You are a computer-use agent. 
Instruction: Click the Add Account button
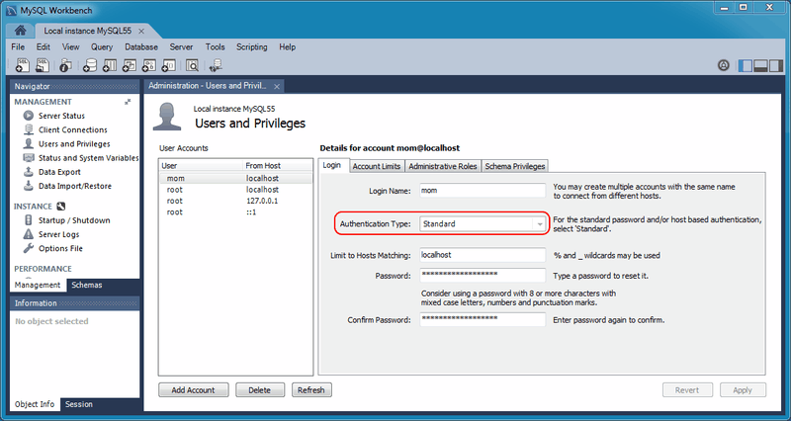194,390
